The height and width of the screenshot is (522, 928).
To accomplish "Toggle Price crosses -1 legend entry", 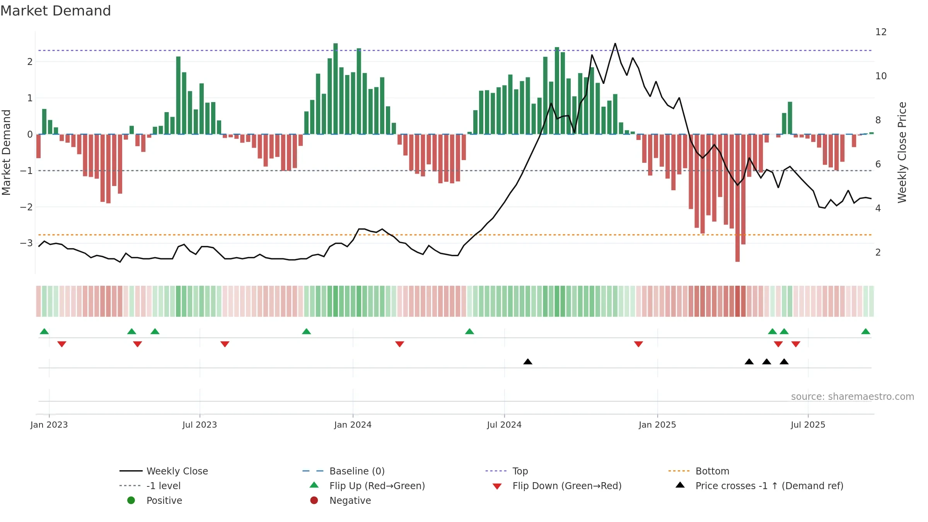I will 759,486.
